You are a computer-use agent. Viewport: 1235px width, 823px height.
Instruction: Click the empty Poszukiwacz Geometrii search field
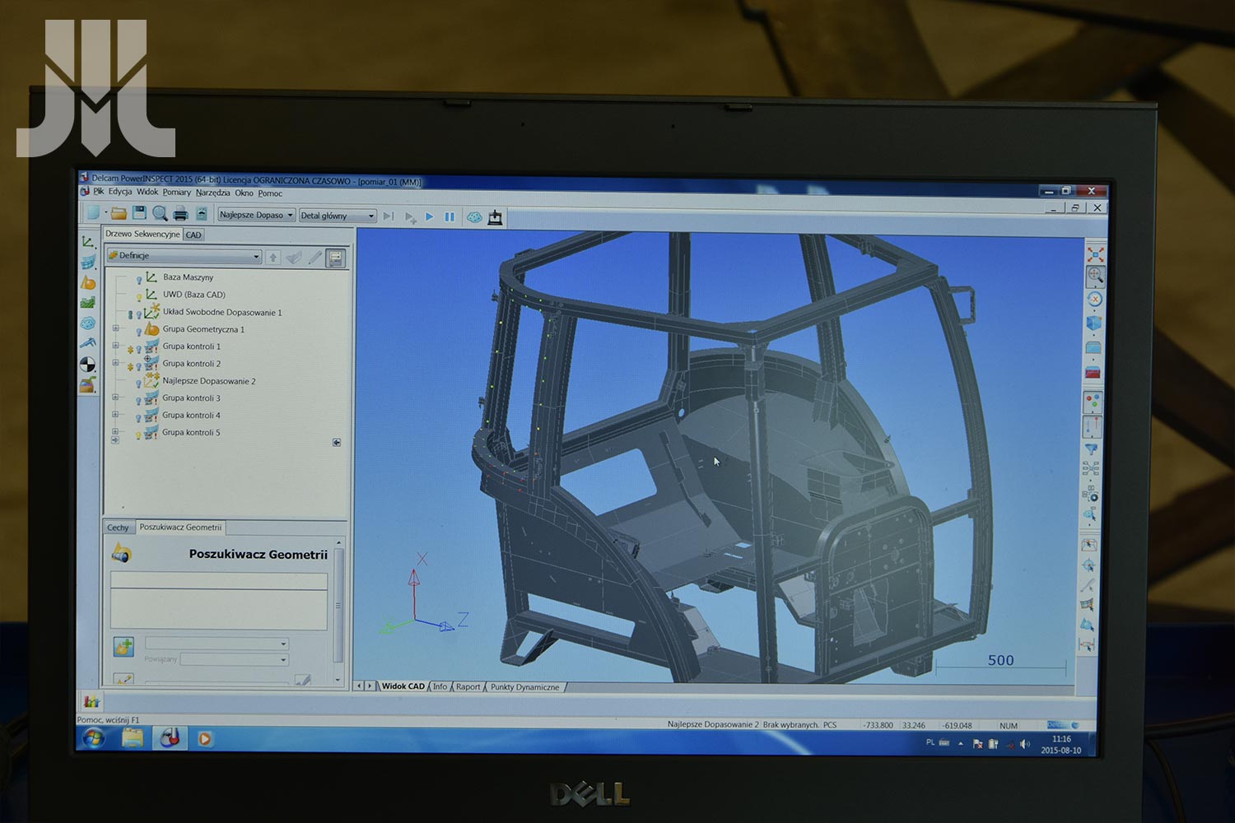tap(219, 581)
